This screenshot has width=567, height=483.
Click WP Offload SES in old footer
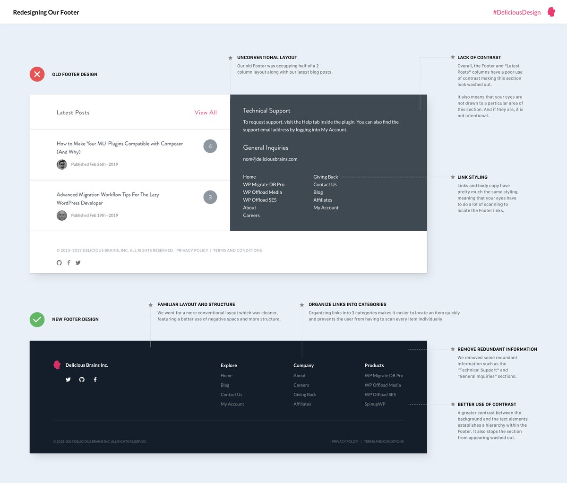coord(260,200)
